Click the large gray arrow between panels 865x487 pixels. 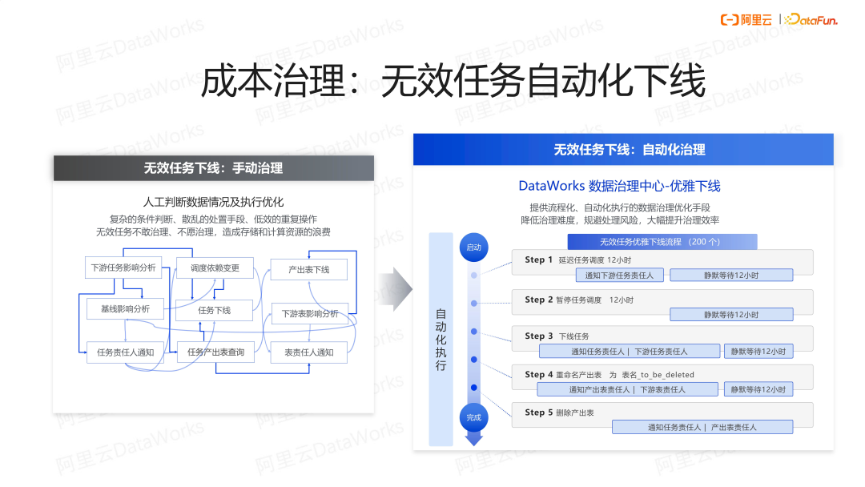tap(396, 289)
